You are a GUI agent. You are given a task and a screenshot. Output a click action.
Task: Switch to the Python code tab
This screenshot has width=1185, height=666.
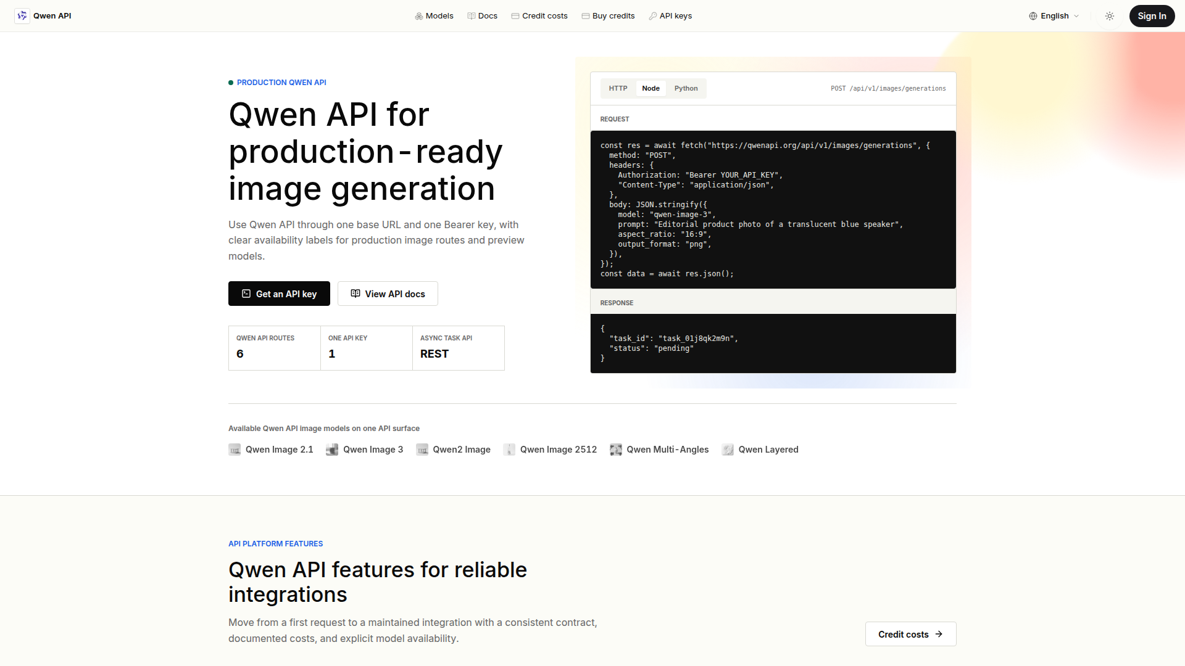pos(686,89)
